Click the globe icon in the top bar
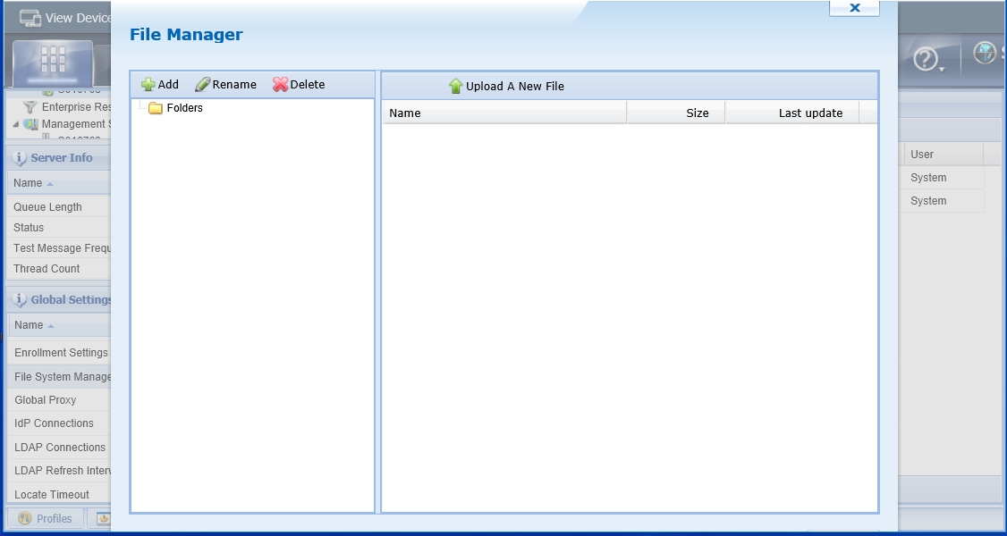 (x=985, y=54)
